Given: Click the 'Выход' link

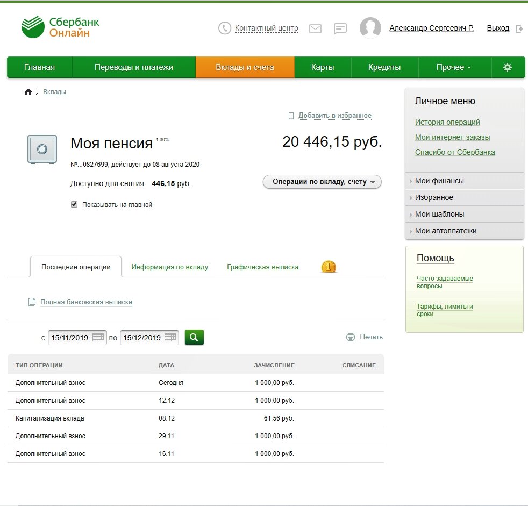Looking at the screenshot, I should coord(498,28).
